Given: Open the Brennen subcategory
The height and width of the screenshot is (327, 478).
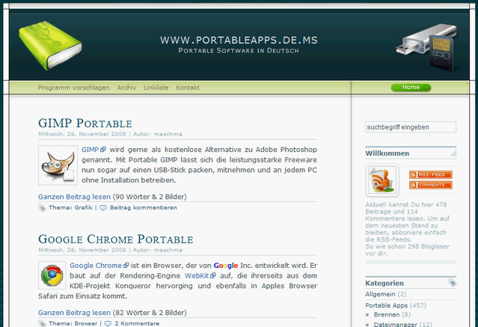Looking at the screenshot, I should pos(387,314).
